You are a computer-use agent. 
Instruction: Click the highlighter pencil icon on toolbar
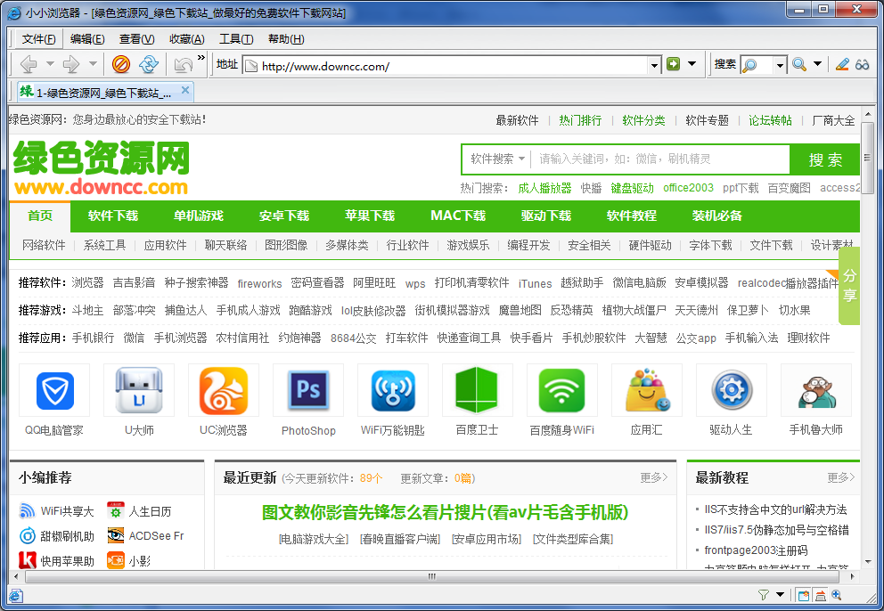click(842, 64)
